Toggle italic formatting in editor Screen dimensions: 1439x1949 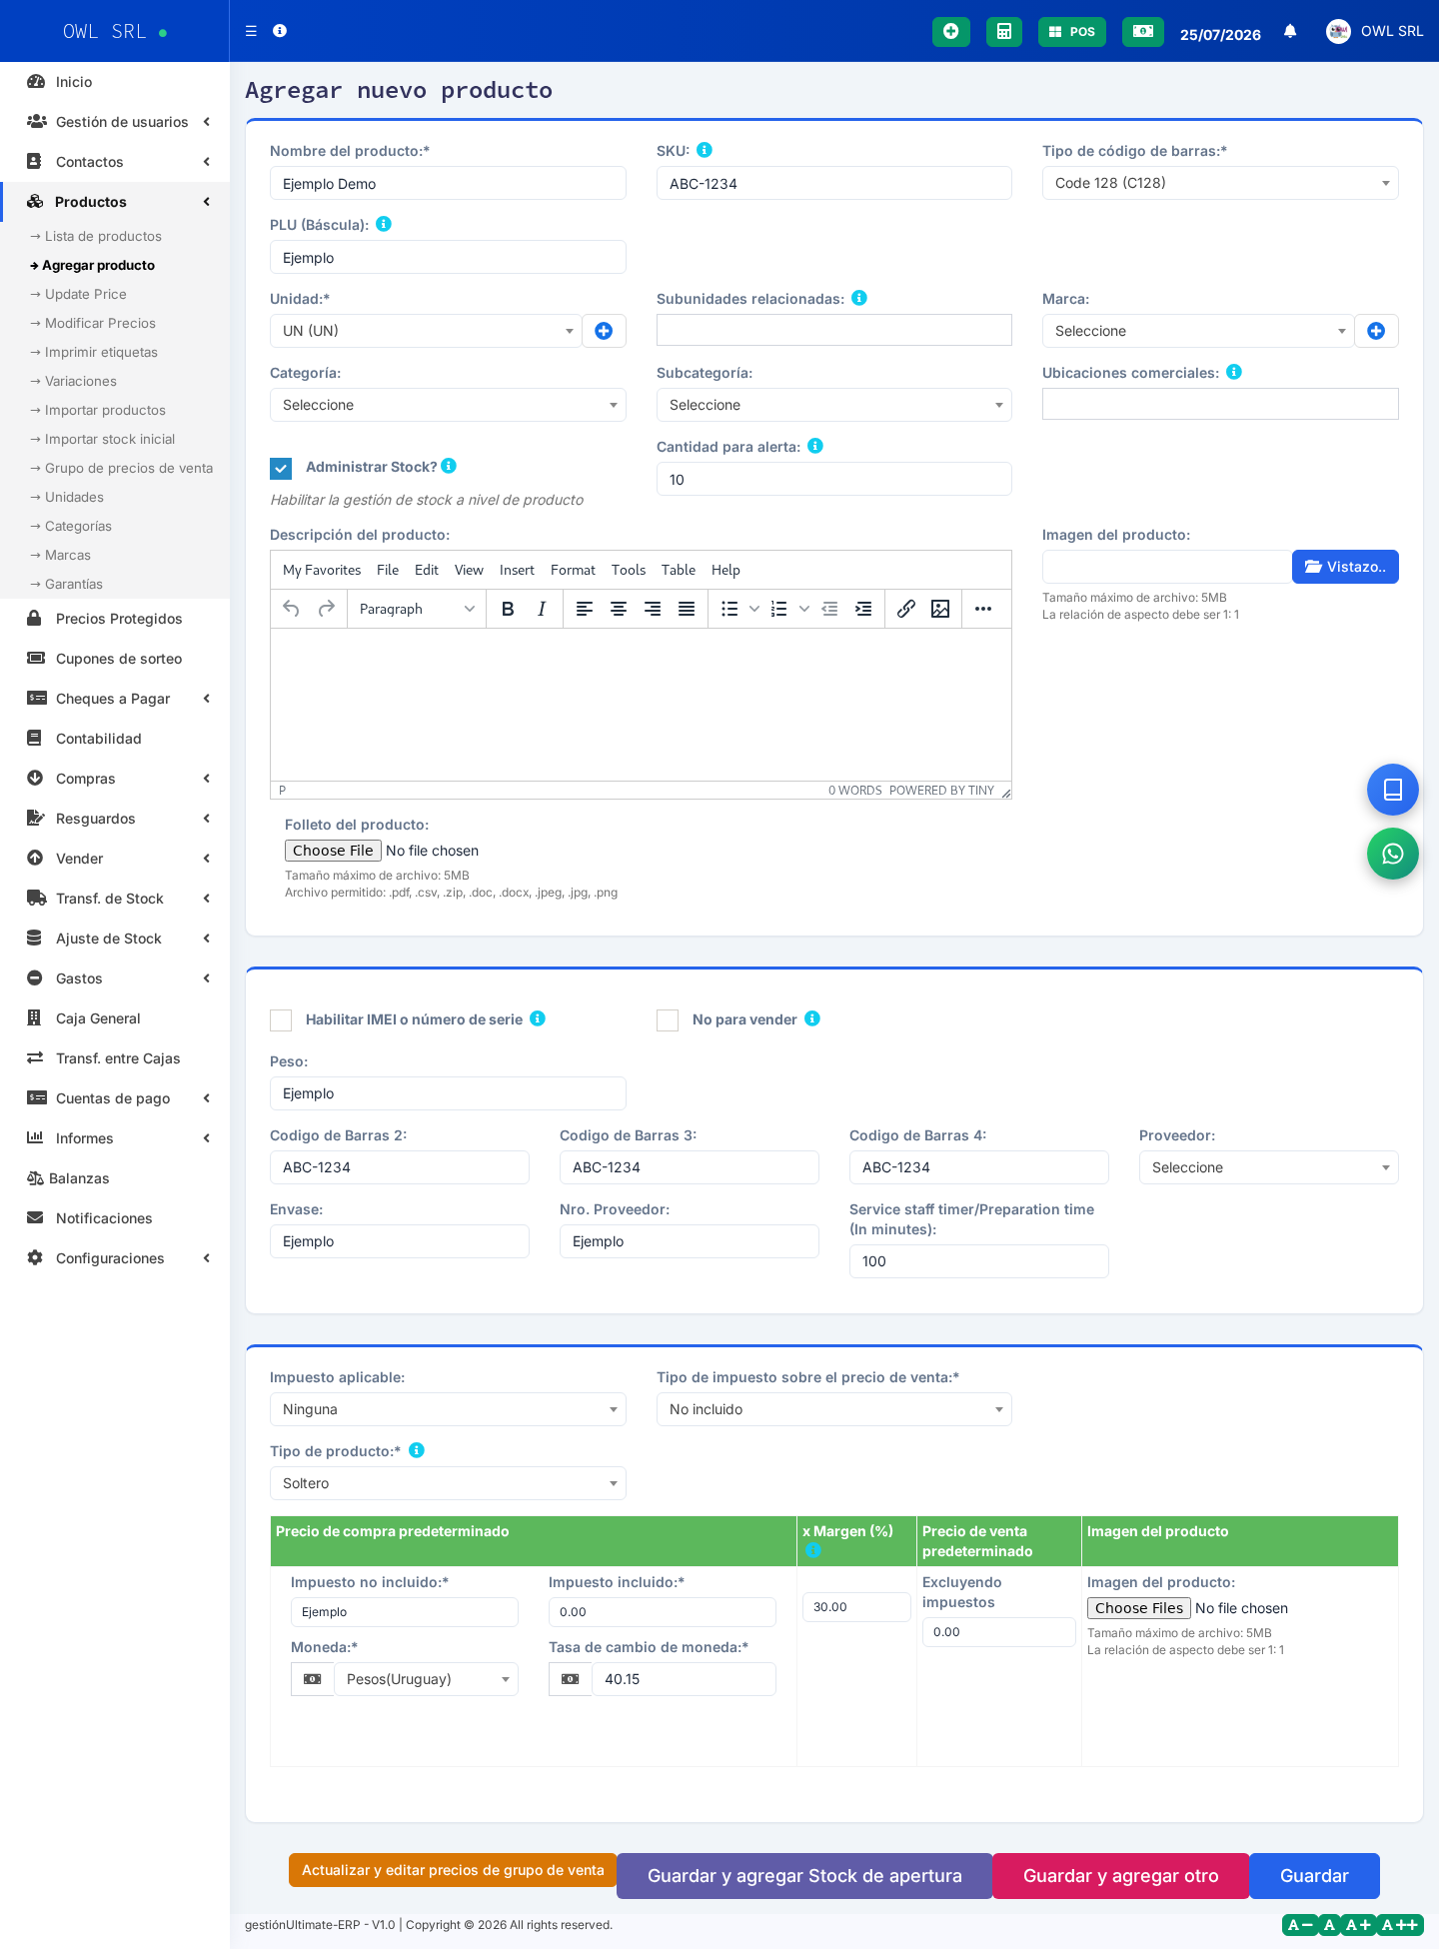tap(542, 609)
